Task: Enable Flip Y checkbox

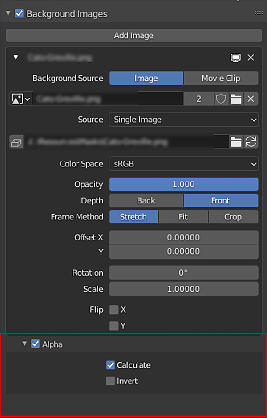Action: coord(114,326)
